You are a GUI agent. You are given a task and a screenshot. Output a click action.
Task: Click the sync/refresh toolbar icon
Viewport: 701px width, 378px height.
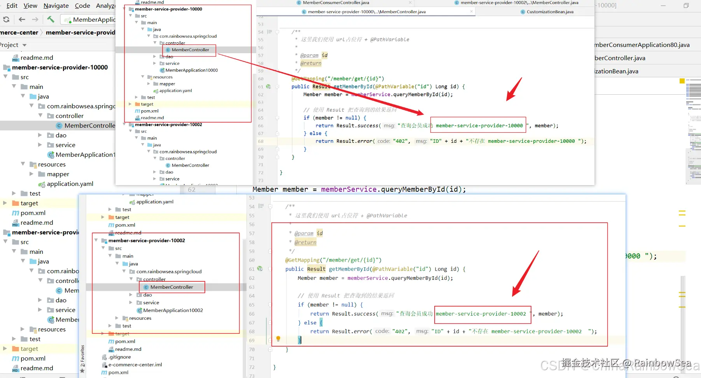[x=6, y=19]
